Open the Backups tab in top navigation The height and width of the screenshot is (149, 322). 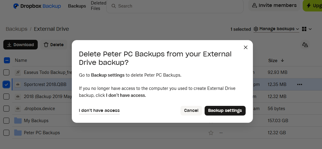tap(77, 6)
